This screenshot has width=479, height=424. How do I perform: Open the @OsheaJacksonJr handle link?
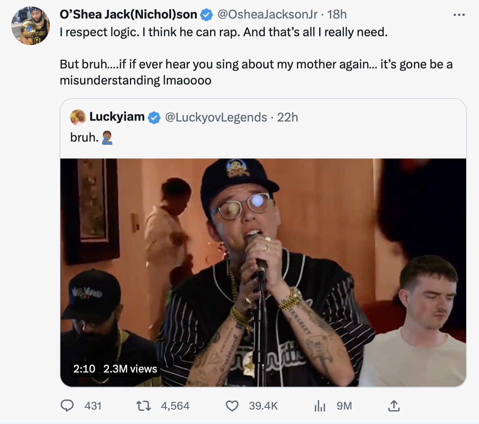tap(267, 14)
